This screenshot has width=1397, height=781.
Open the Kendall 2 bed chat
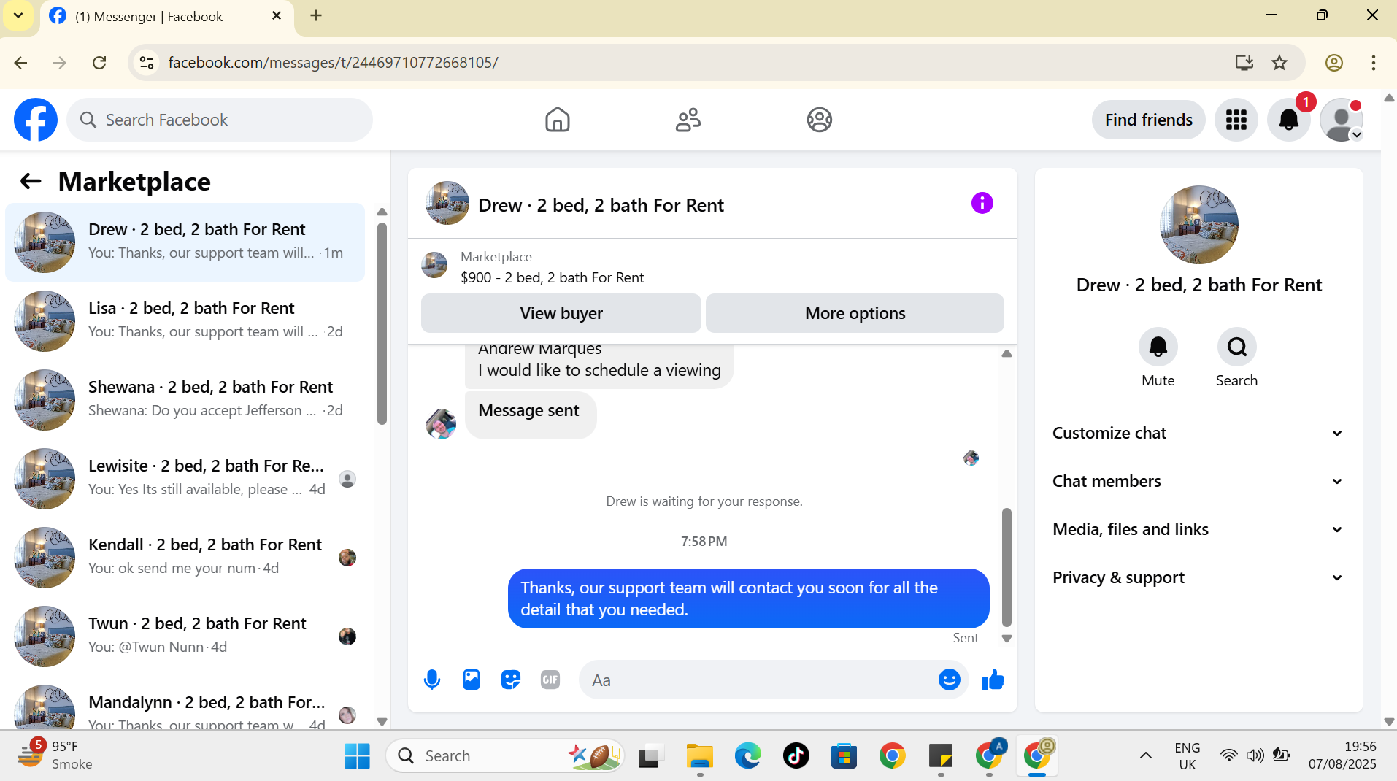185,558
